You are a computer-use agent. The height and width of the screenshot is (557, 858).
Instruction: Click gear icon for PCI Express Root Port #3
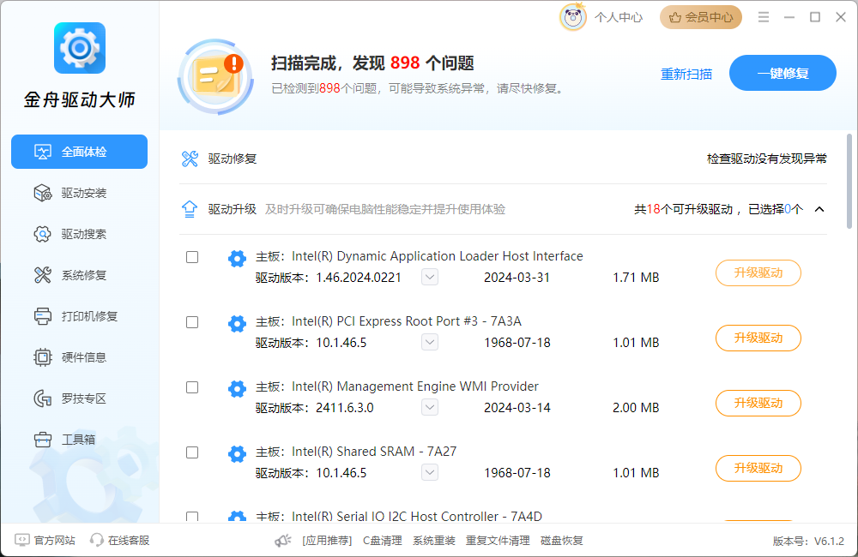tap(237, 323)
